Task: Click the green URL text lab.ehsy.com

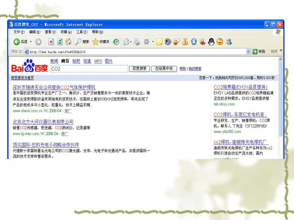Action: [224, 104]
